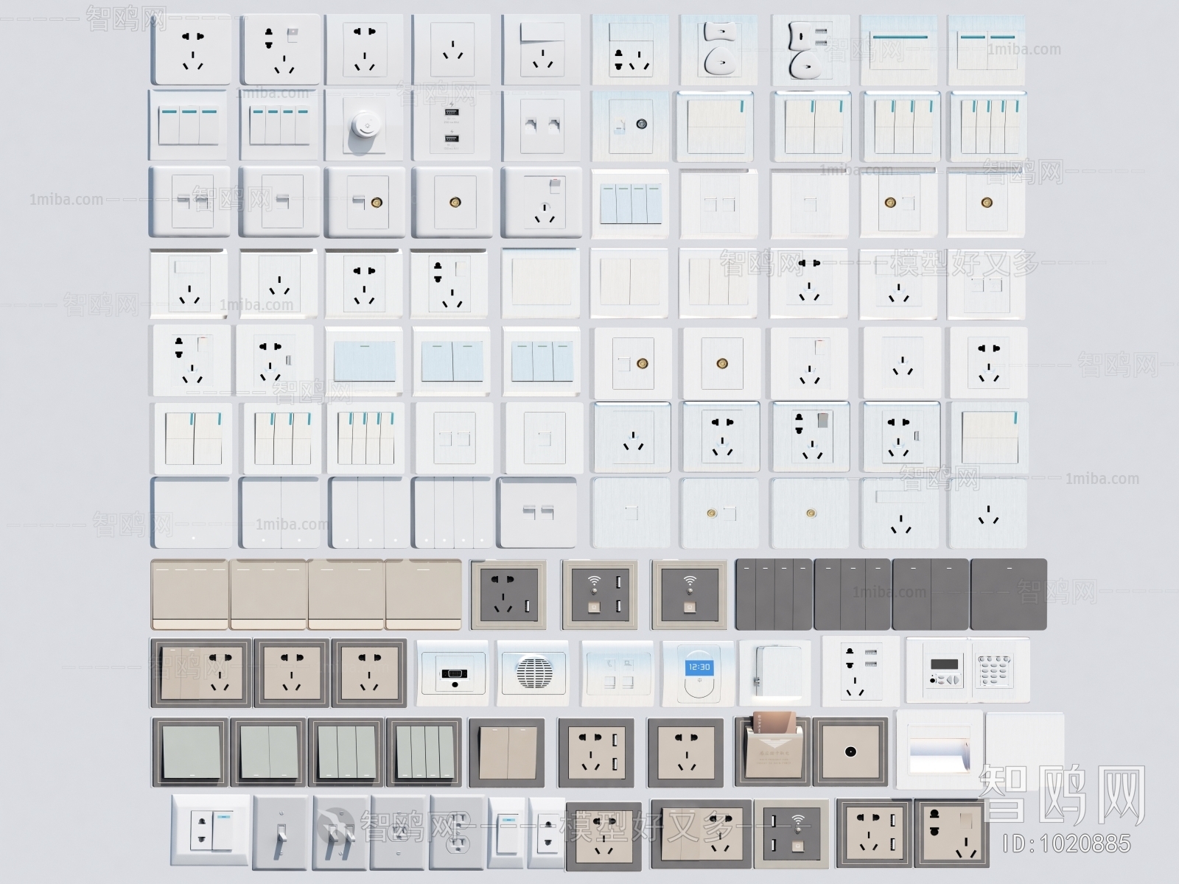Select the American duplex outlet plate

pyautogui.click(x=458, y=832)
